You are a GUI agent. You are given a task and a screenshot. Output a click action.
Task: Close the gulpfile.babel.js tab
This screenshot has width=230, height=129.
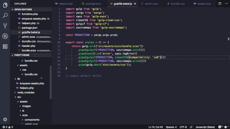[x=135, y=4]
